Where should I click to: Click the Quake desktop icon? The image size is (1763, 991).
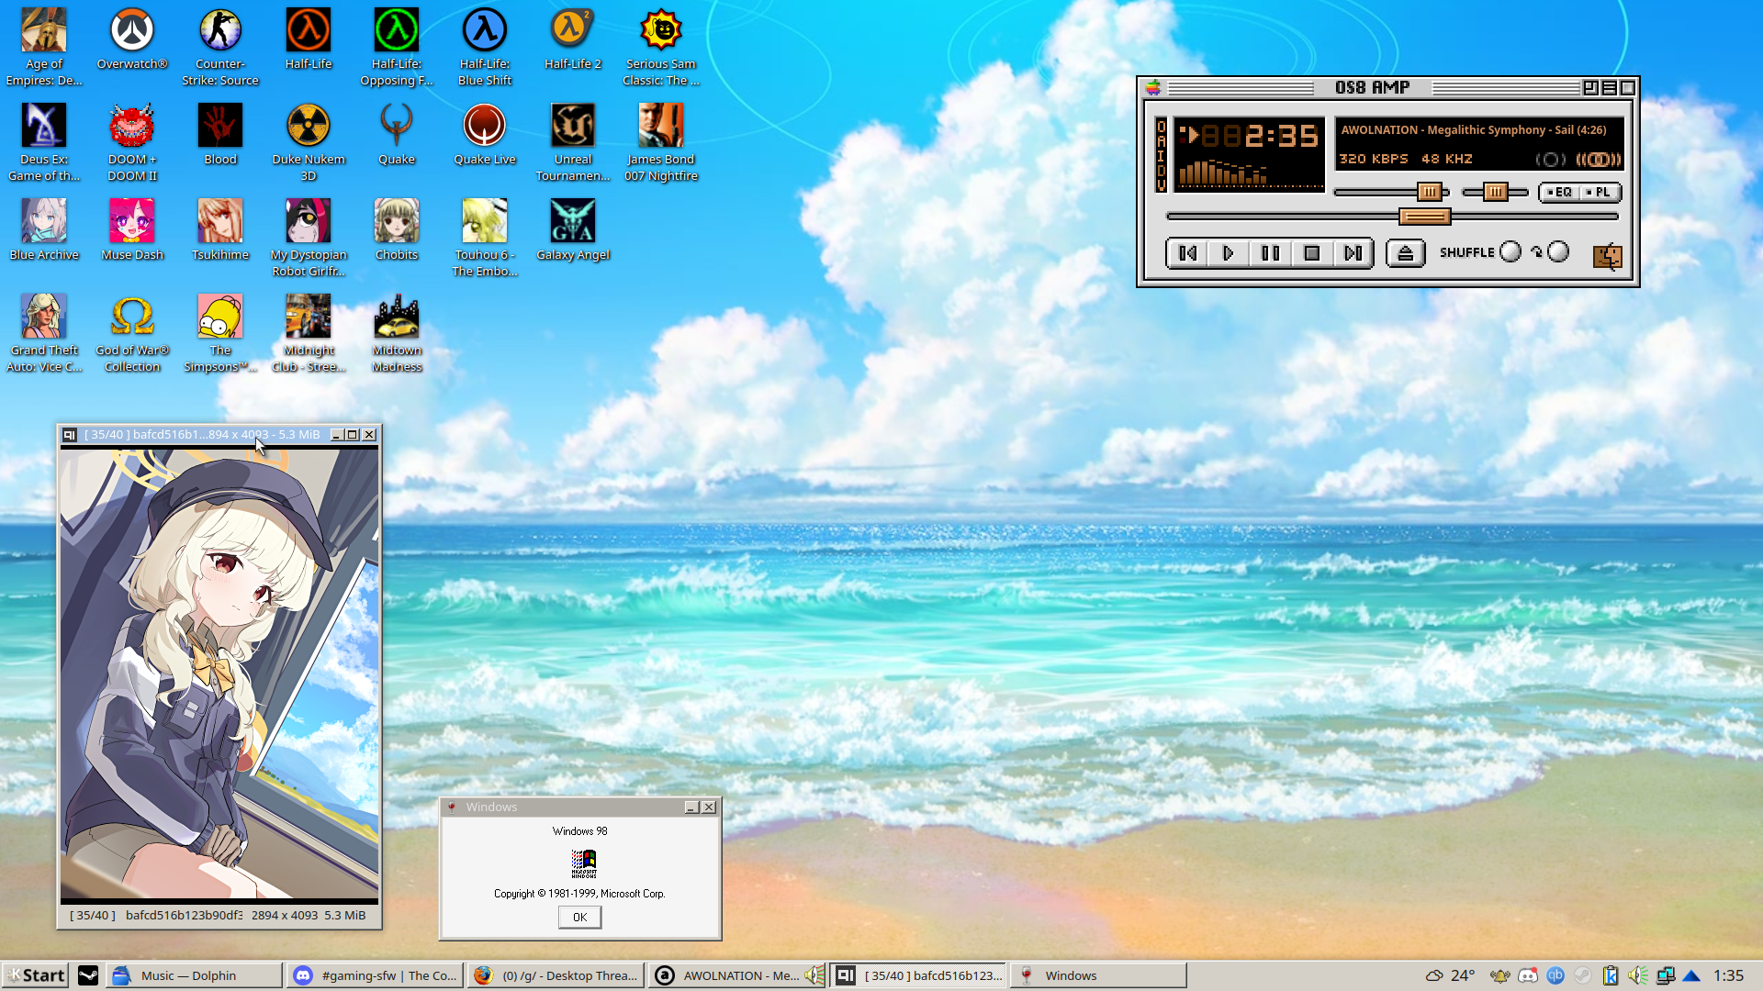(x=397, y=134)
